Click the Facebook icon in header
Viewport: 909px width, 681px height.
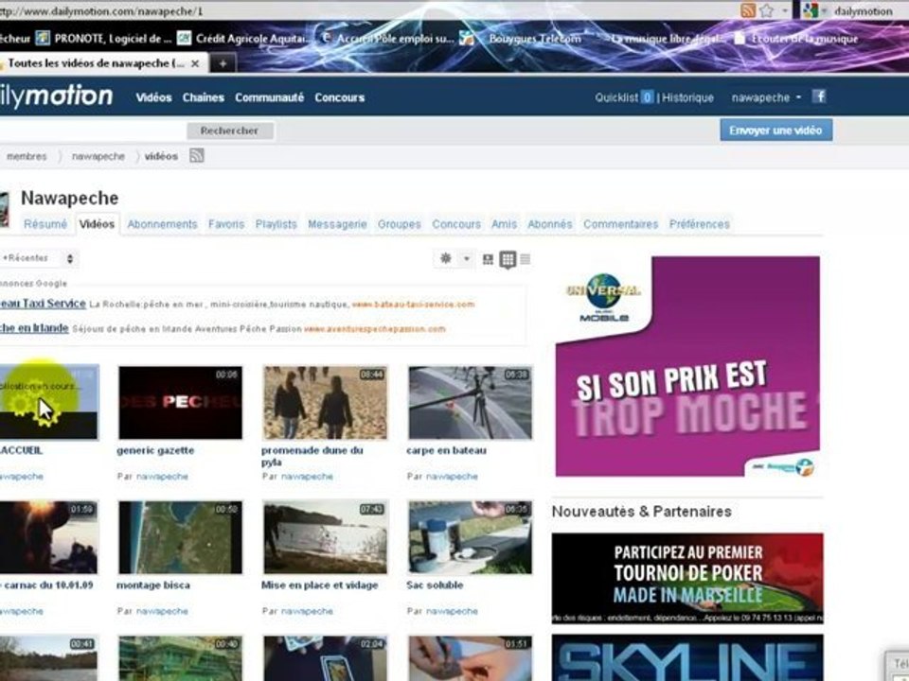click(818, 96)
